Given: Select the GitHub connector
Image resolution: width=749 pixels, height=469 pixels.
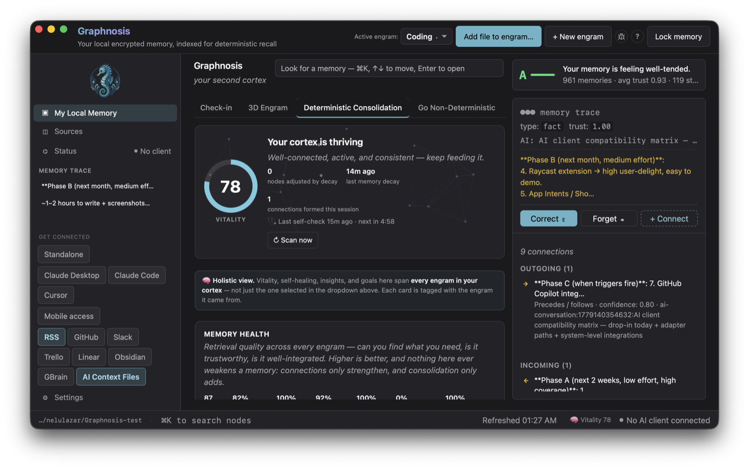Looking at the screenshot, I should click(x=86, y=337).
